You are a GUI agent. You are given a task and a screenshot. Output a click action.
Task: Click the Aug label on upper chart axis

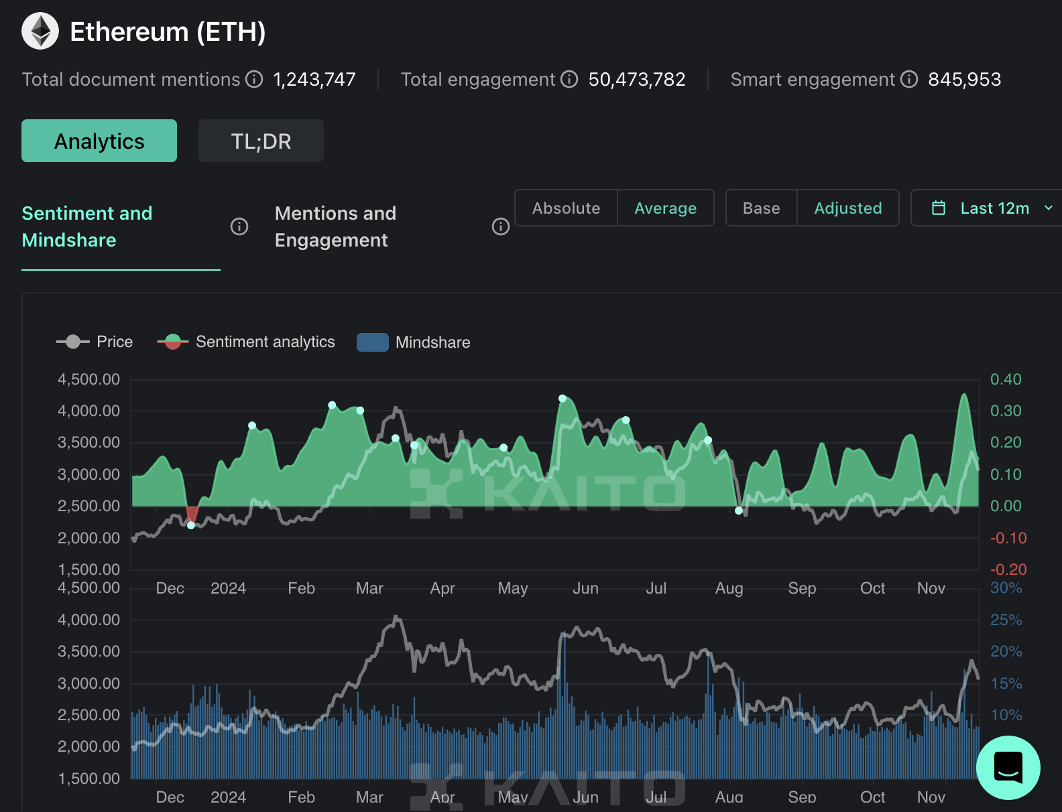point(729,588)
